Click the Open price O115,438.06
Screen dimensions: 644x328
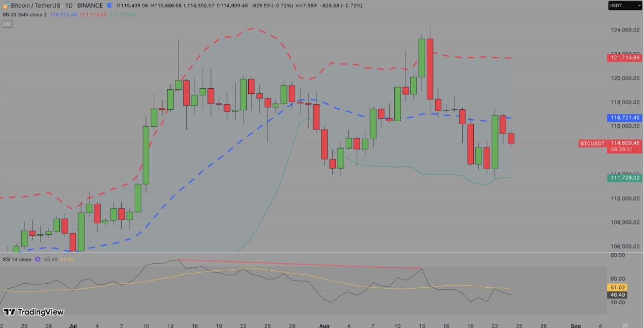click(x=132, y=6)
